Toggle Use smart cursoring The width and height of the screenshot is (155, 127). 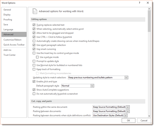(x=34, y=49)
